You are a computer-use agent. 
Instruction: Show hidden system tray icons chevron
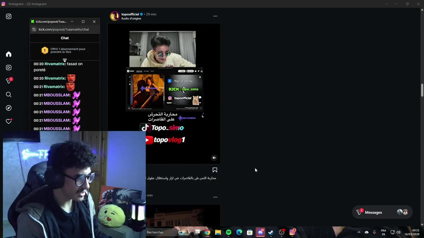point(359,232)
